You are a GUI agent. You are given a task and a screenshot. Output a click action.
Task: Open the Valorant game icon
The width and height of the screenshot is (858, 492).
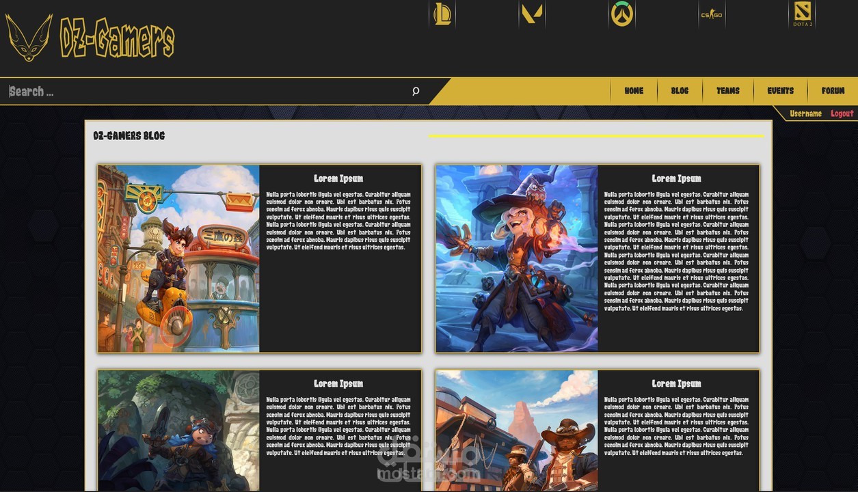(x=532, y=14)
